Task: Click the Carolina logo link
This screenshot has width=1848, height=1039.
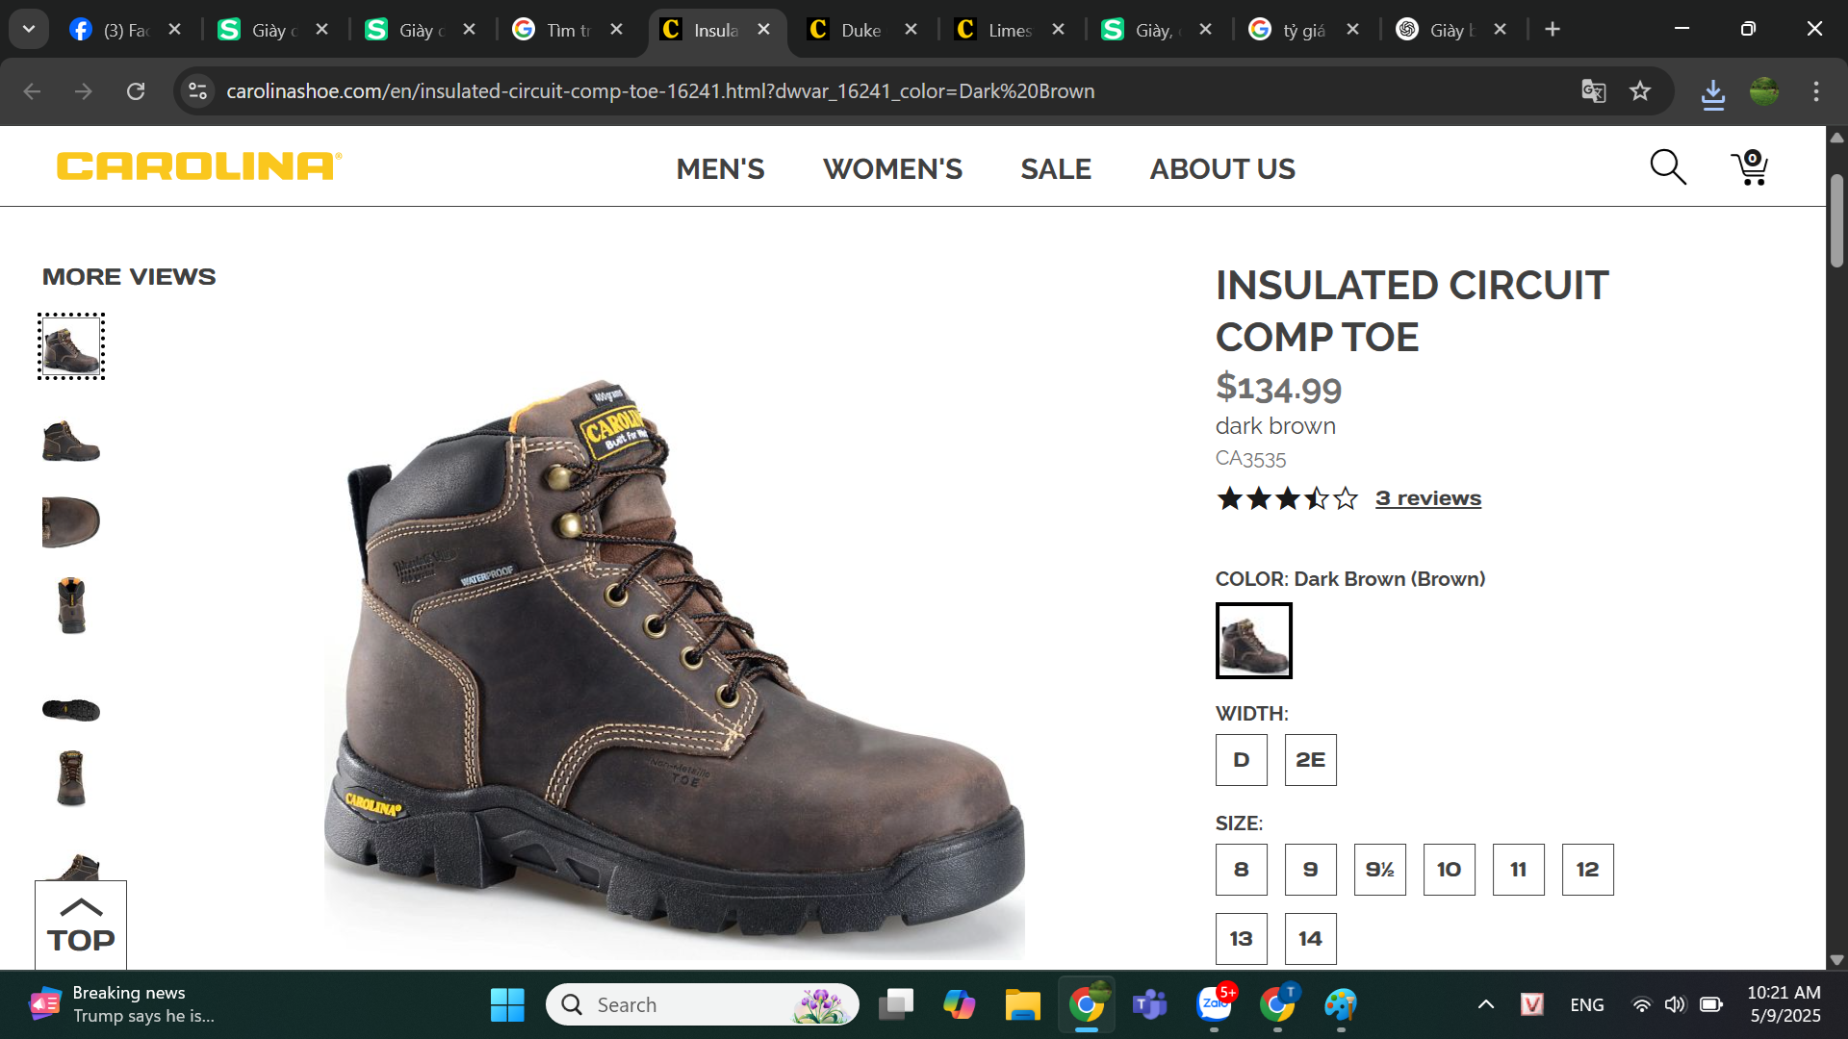Action: click(x=199, y=165)
